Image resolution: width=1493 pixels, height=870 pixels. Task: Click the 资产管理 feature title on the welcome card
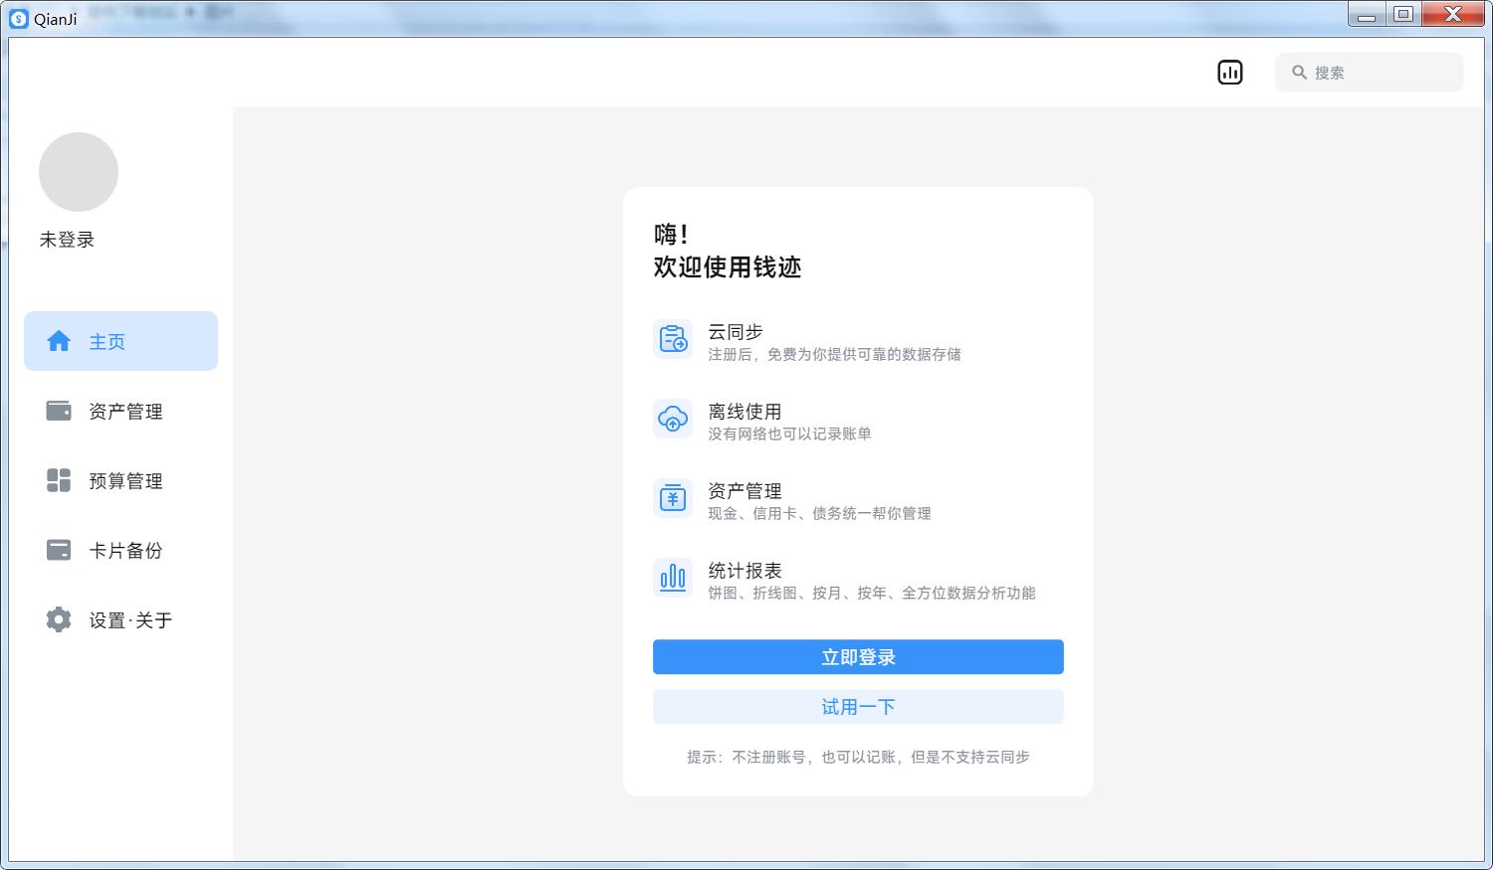[x=745, y=491]
